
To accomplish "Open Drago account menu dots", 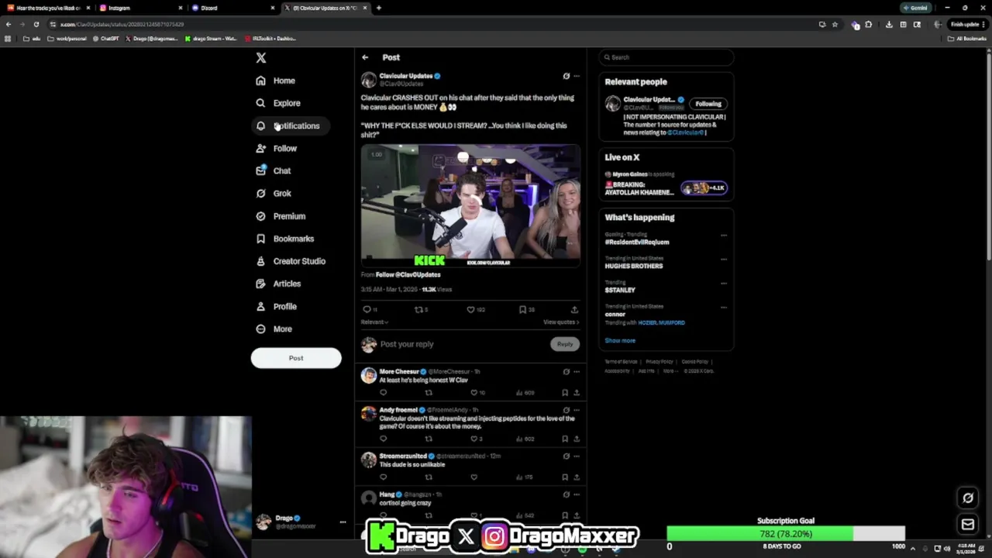I will (x=343, y=522).
